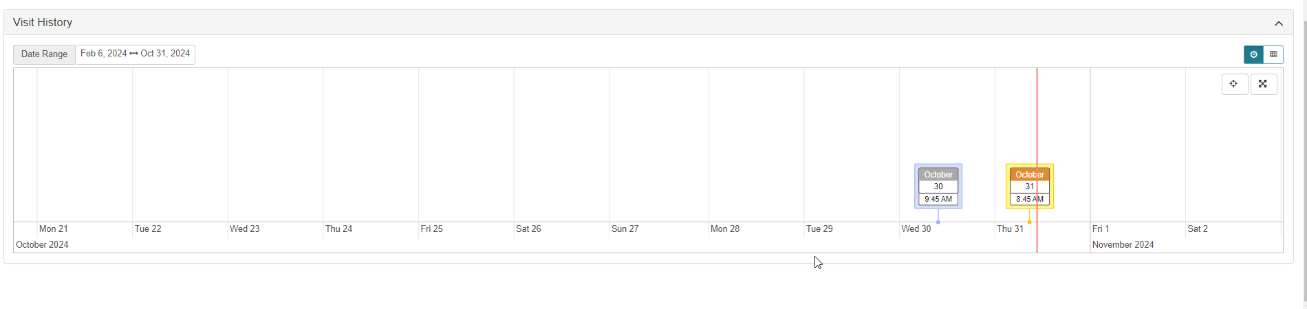Viewport: 1307px width, 309px height.
Task: Open the Date Range picker field
Action: [x=136, y=54]
